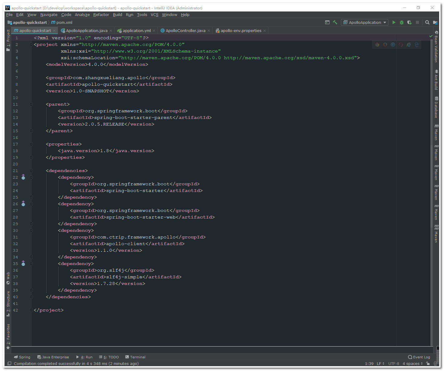
Task: Collapse the dependency fold marker on line 39
Action: coord(31,290)
